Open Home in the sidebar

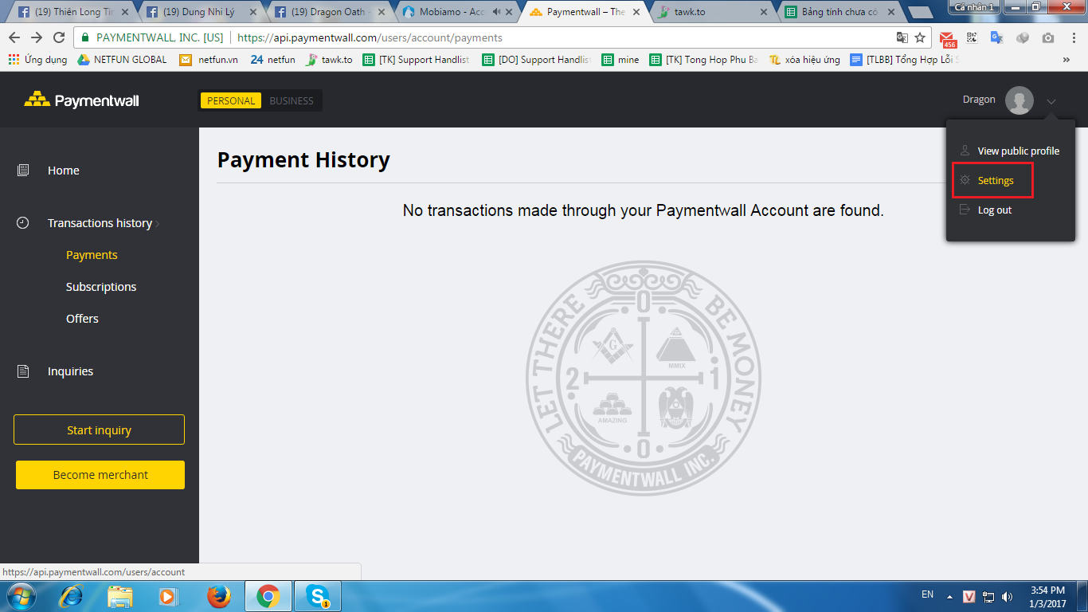pyautogui.click(x=64, y=171)
